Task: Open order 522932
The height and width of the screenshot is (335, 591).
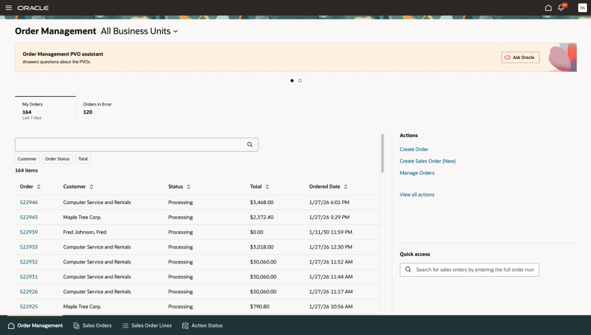Action: click(x=29, y=262)
